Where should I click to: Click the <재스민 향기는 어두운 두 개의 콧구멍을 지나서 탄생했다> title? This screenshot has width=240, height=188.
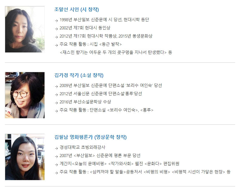click(113, 52)
